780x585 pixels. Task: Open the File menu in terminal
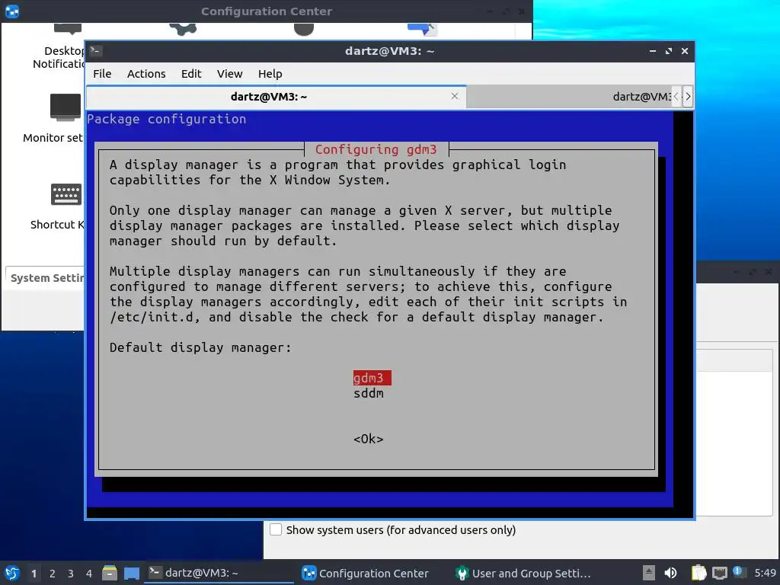tap(102, 74)
